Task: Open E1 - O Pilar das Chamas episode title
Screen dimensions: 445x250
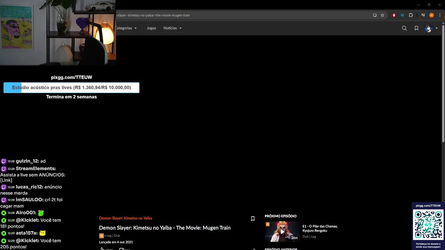Action: pos(320,228)
